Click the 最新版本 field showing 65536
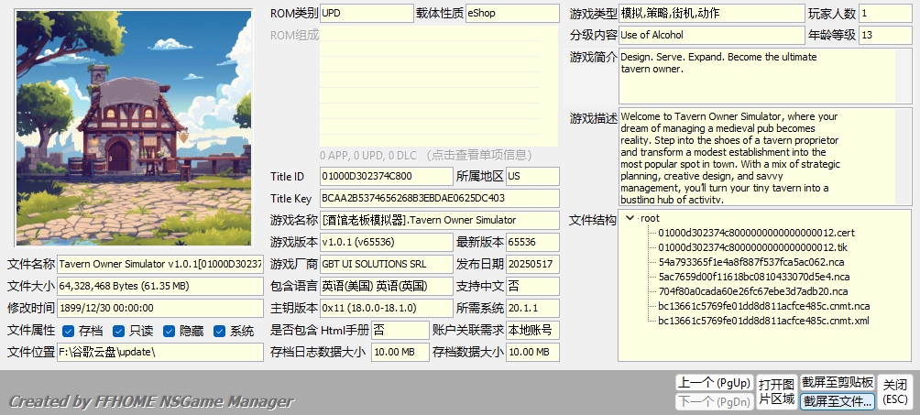This screenshot has width=920, height=415. click(x=532, y=243)
